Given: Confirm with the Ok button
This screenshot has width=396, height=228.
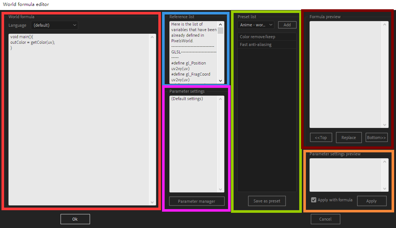Looking at the screenshot, I should (x=75, y=219).
